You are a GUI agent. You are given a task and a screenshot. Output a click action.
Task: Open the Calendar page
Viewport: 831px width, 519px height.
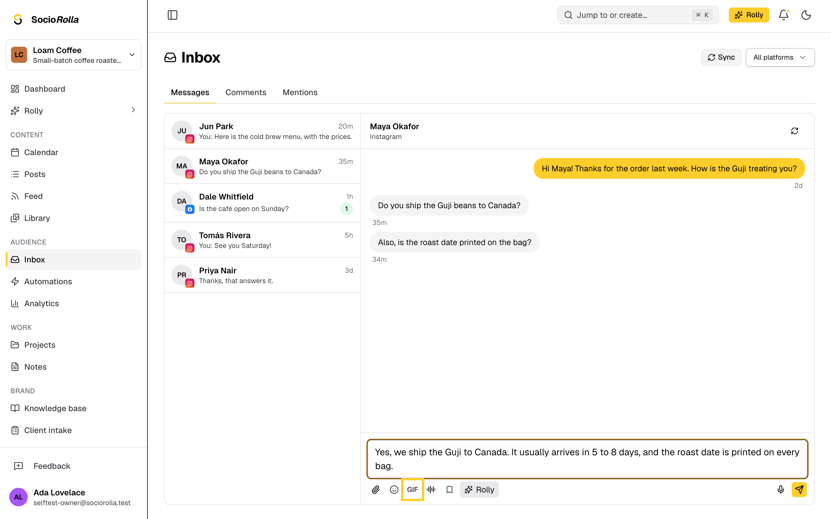74,153
